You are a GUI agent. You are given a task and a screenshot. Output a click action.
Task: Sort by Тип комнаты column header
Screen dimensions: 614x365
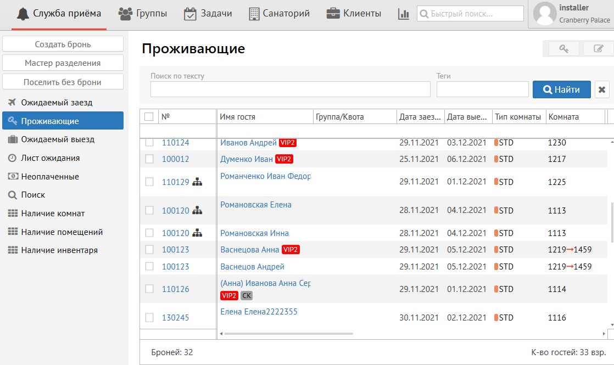click(x=517, y=117)
